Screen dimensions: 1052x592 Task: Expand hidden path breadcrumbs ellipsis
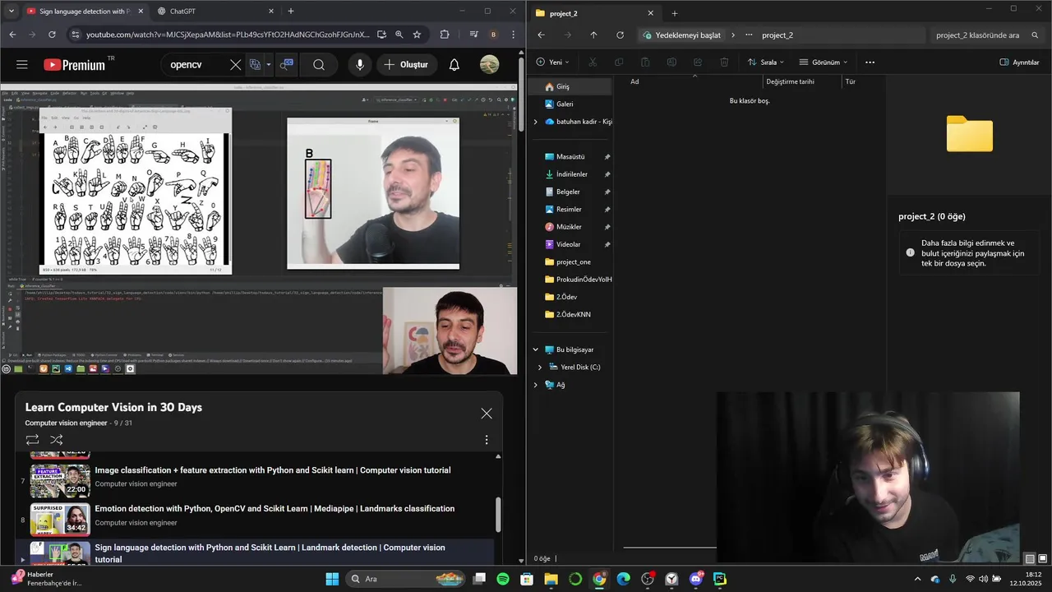748,35
